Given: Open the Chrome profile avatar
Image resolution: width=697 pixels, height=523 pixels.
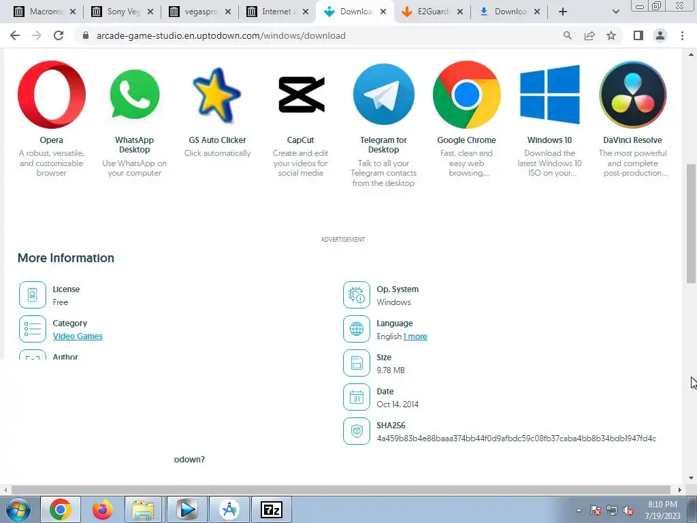Looking at the screenshot, I should [x=660, y=35].
